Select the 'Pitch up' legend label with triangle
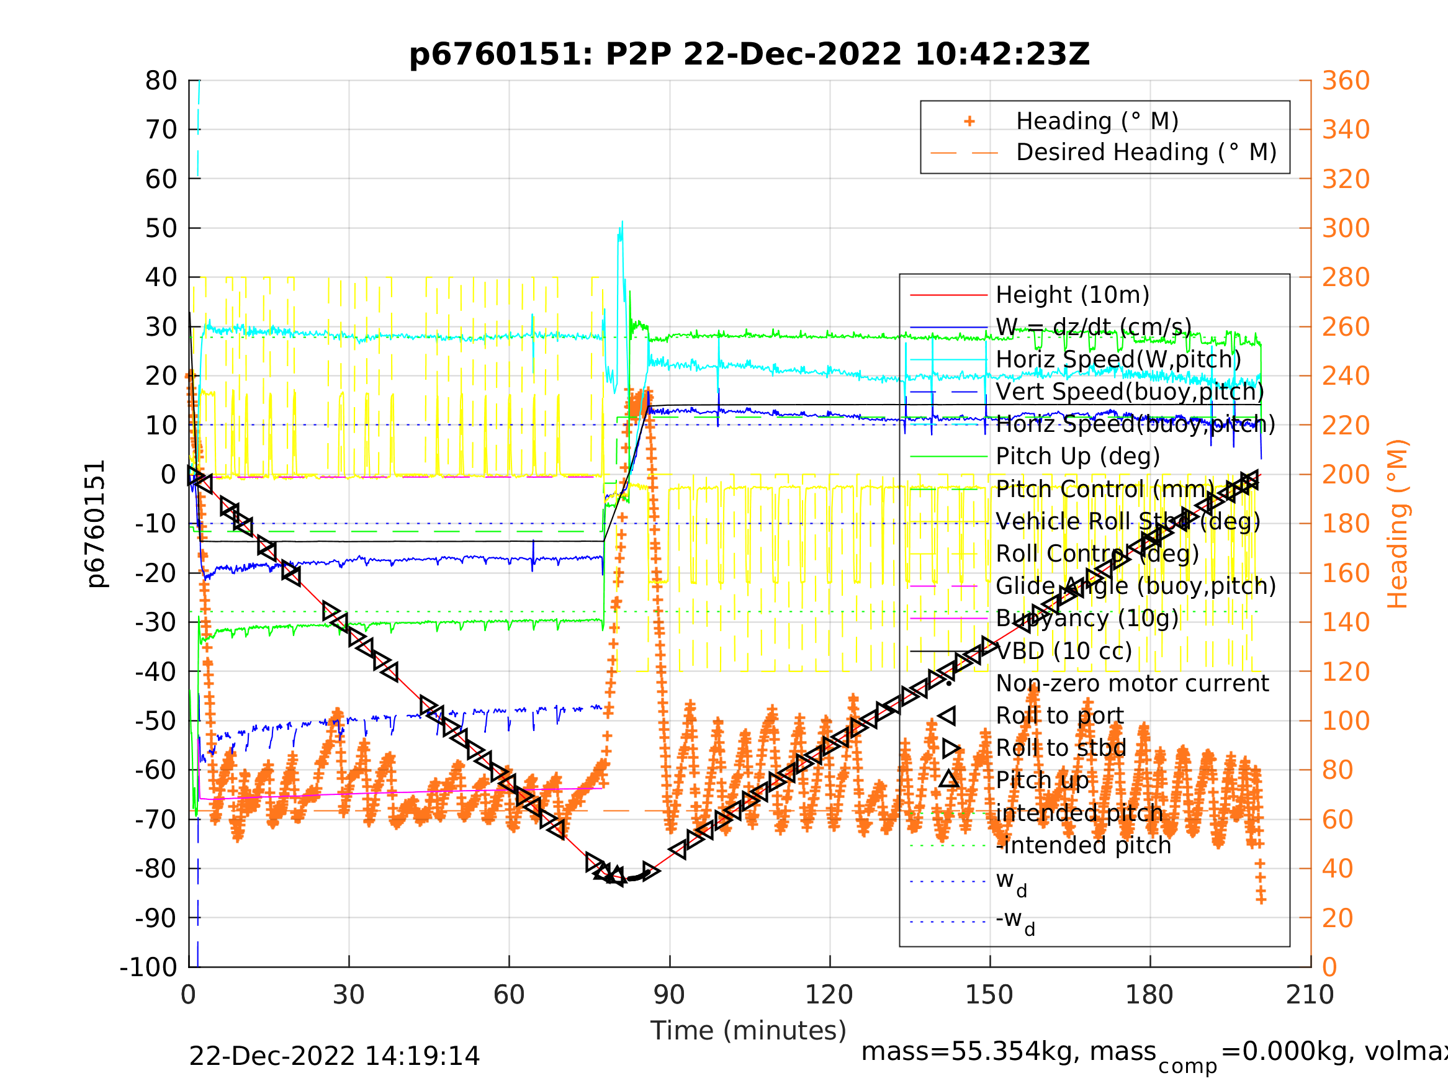 (x=1042, y=779)
